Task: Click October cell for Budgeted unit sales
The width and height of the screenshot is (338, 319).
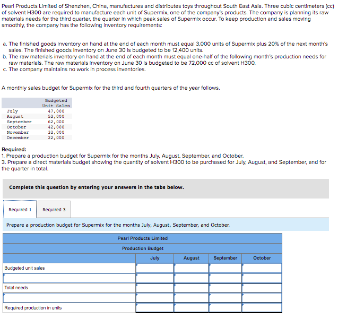Action: coord(262,268)
